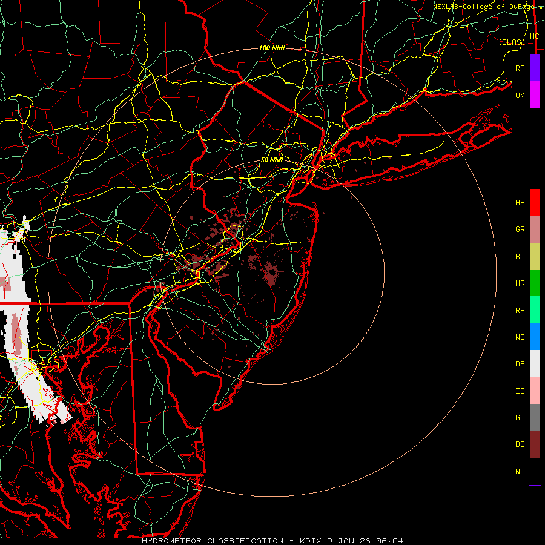Click the RA legend label

click(520, 311)
